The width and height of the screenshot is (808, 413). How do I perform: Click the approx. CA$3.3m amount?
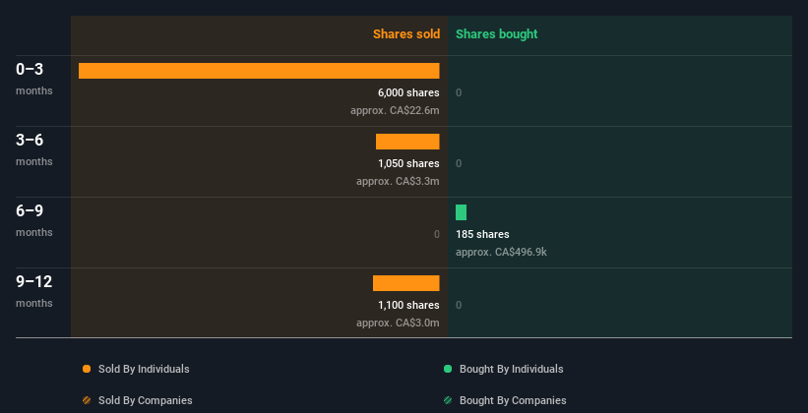tap(398, 181)
